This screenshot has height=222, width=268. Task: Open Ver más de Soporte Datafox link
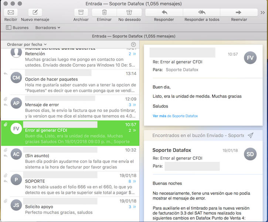tap(175, 116)
